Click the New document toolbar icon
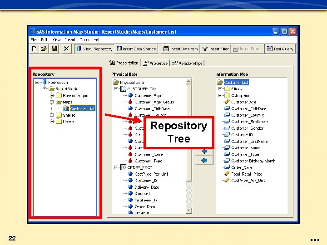 coord(34,49)
